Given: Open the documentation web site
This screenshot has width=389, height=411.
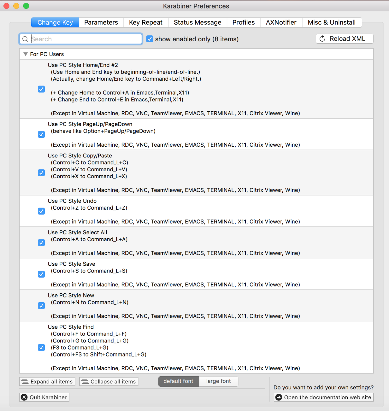Looking at the screenshot, I should click(324, 397).
